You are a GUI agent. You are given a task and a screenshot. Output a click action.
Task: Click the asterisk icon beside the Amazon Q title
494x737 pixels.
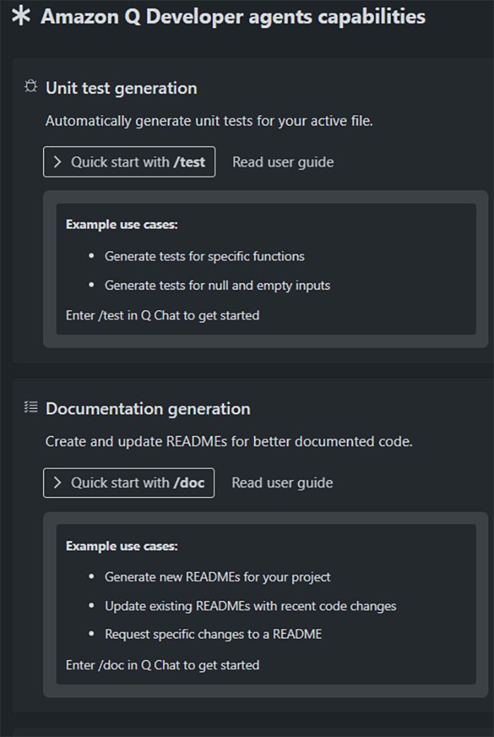coord(21,16)
